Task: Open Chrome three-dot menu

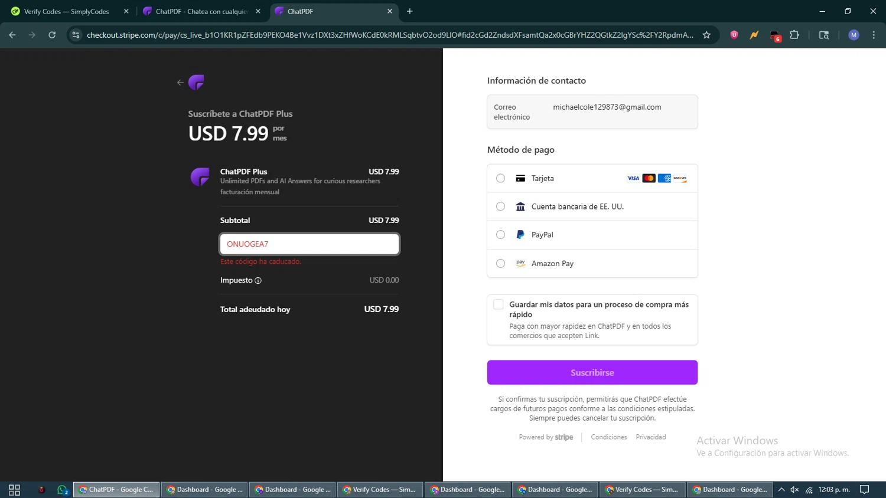Action: pos(874,35)
